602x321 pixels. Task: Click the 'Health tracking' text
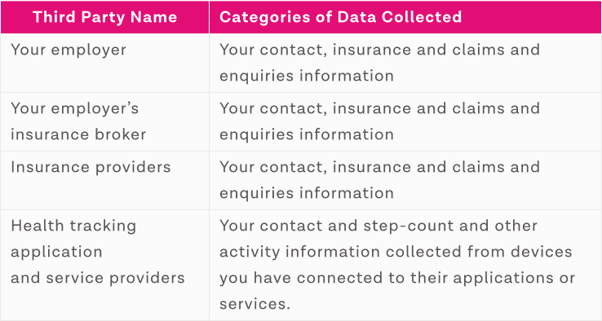pyautogui.click(x=73, y=226)
